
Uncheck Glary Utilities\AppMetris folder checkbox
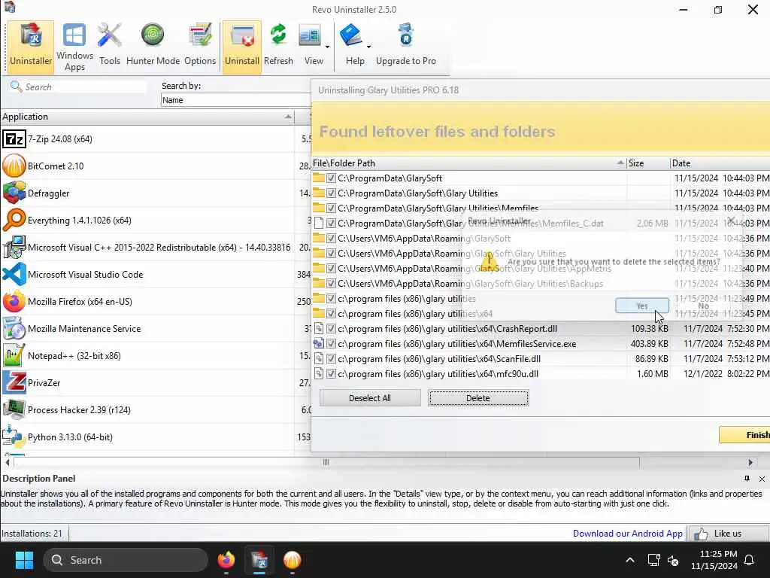point(331,269)
